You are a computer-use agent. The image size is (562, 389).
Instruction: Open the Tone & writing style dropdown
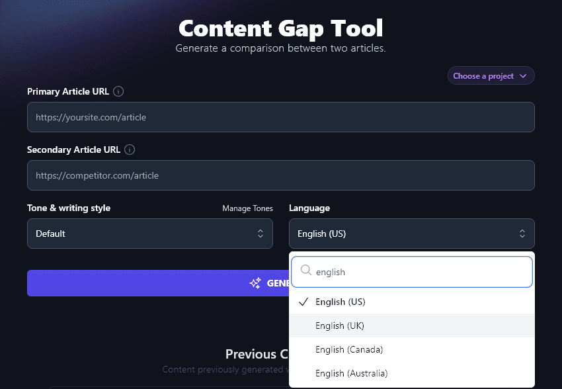(150, 234)
